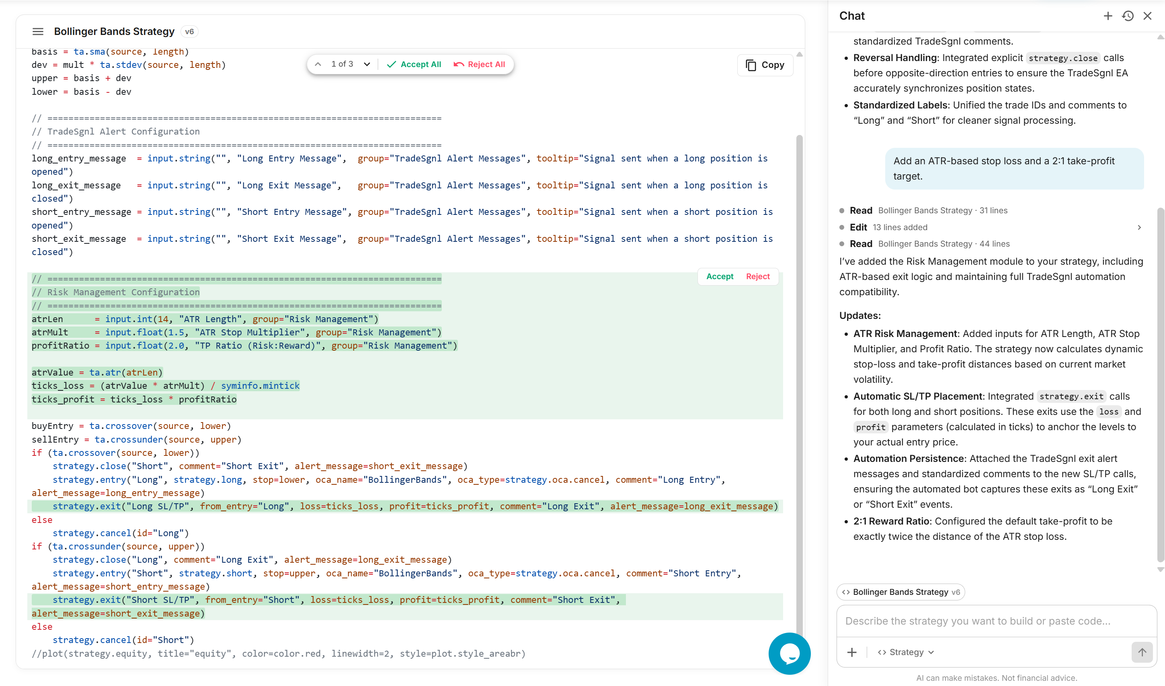Go to next change with down chevron
Image resolution: width=1165 pixels, height=686 pixels.
[367, 64]
